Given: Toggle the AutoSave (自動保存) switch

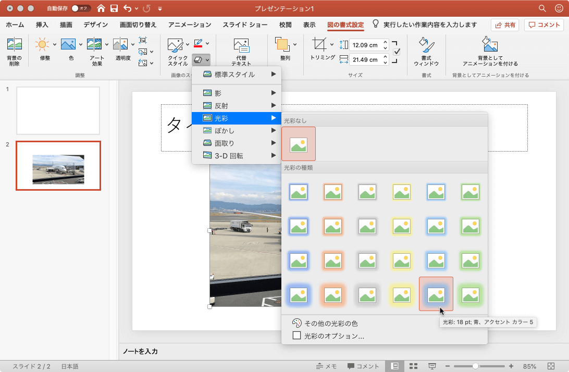Looking at the screenshot, I should (81, 8).
